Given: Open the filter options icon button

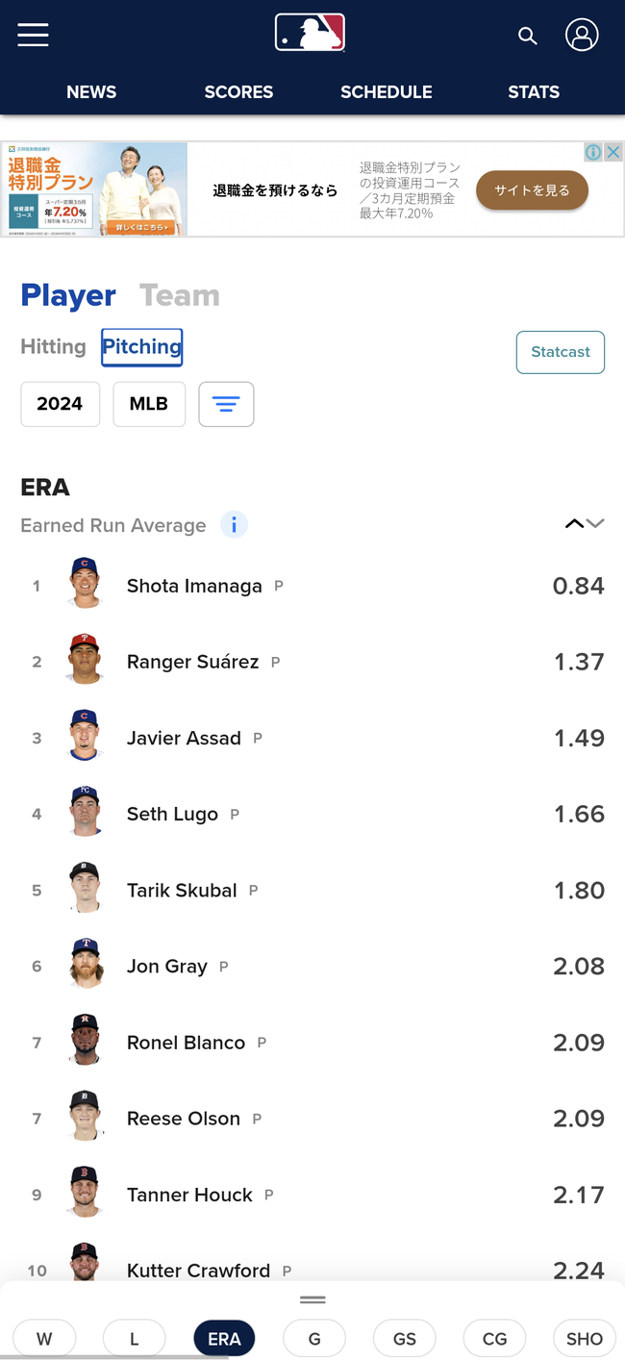Looking at the screenshot, I should point(226,404).
